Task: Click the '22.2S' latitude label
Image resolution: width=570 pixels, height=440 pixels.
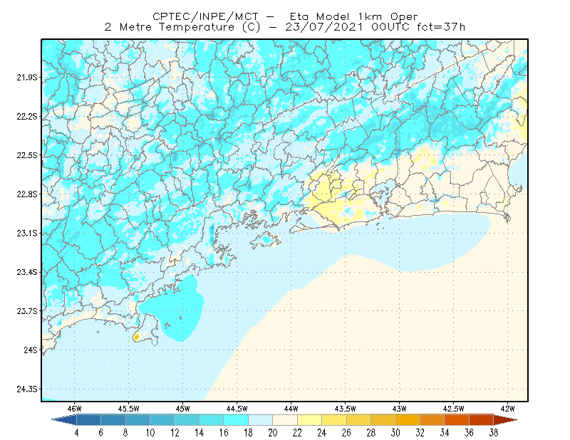Action: click(26, 116)
